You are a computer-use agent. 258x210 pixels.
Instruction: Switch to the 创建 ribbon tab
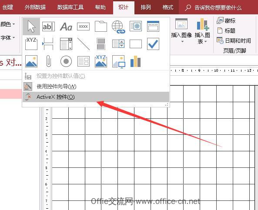(8, 7)
